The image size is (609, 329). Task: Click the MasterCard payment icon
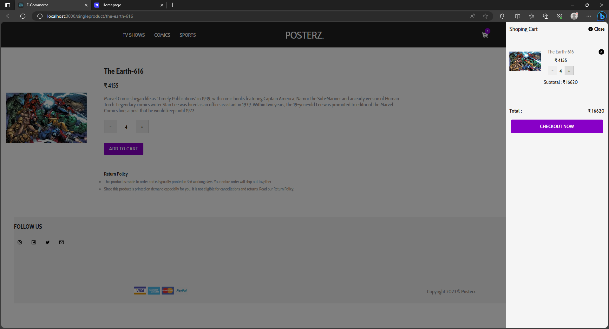[167, 290]
